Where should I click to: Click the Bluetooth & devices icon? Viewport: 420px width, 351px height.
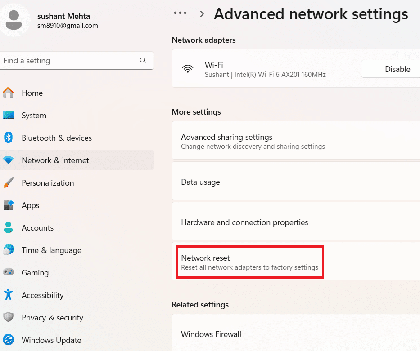click(x=8, y=138)
